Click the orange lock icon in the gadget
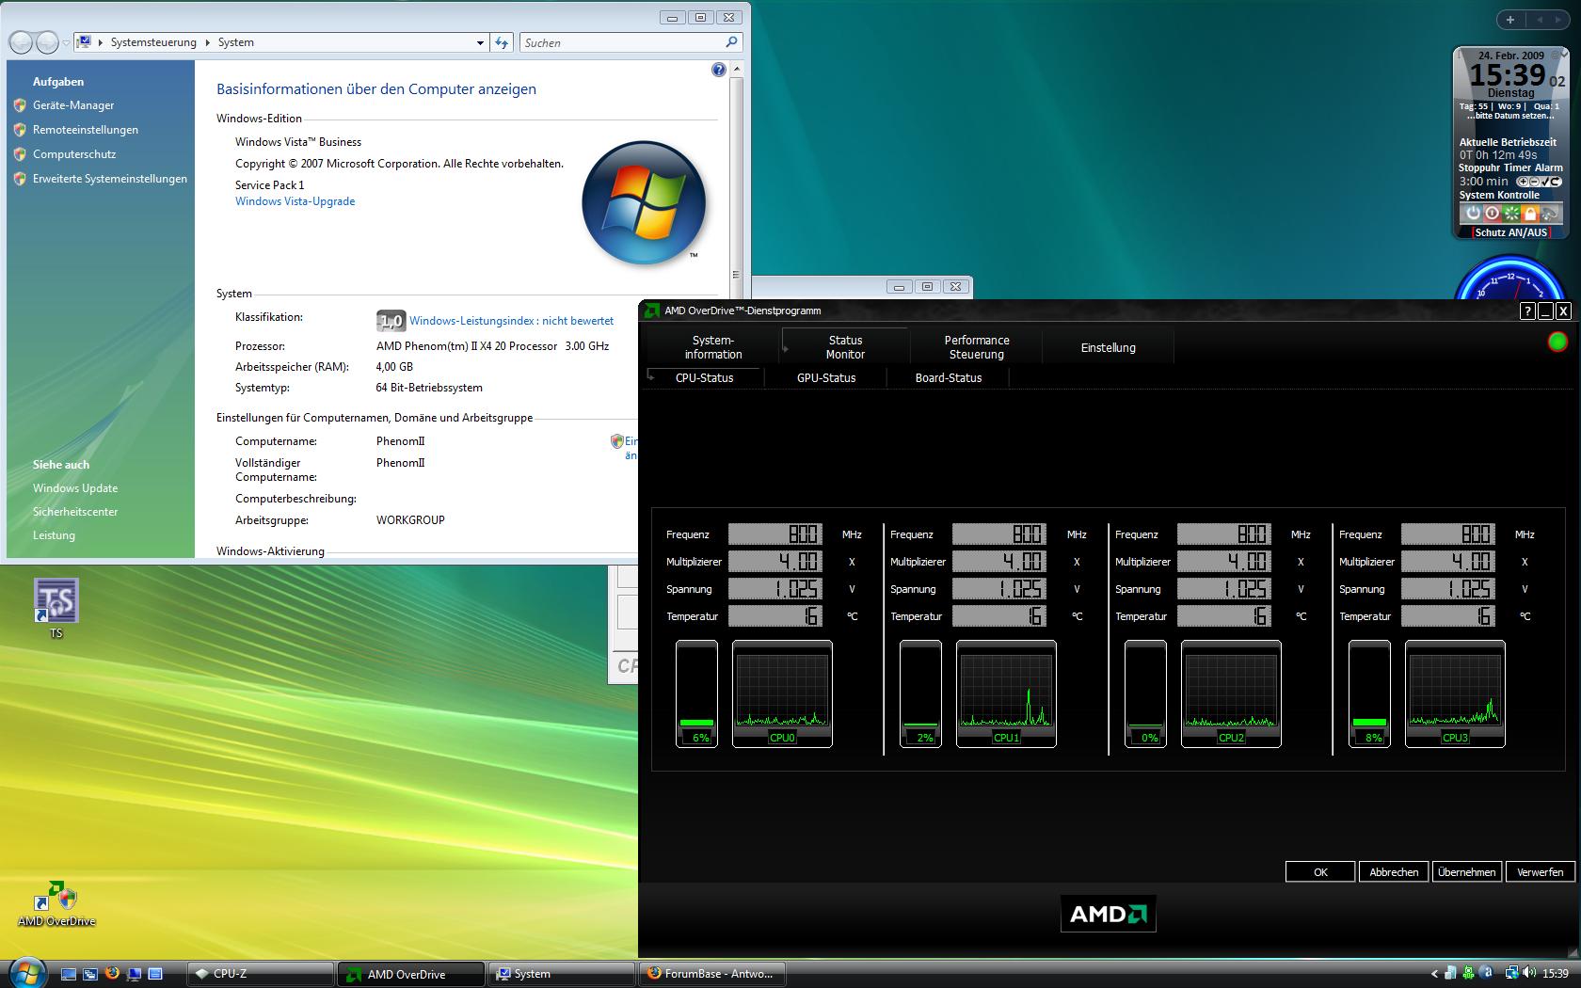The width and height of the screenshot is (1581, 988). tap(1530, 214)
